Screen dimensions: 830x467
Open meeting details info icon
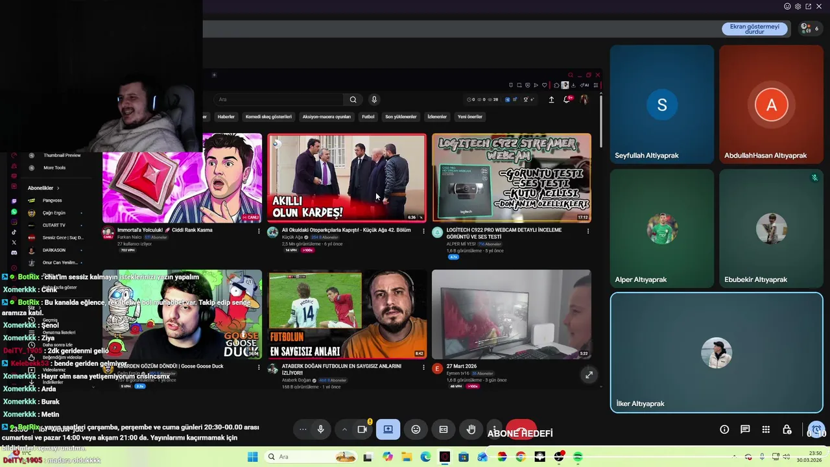[724, 429]
